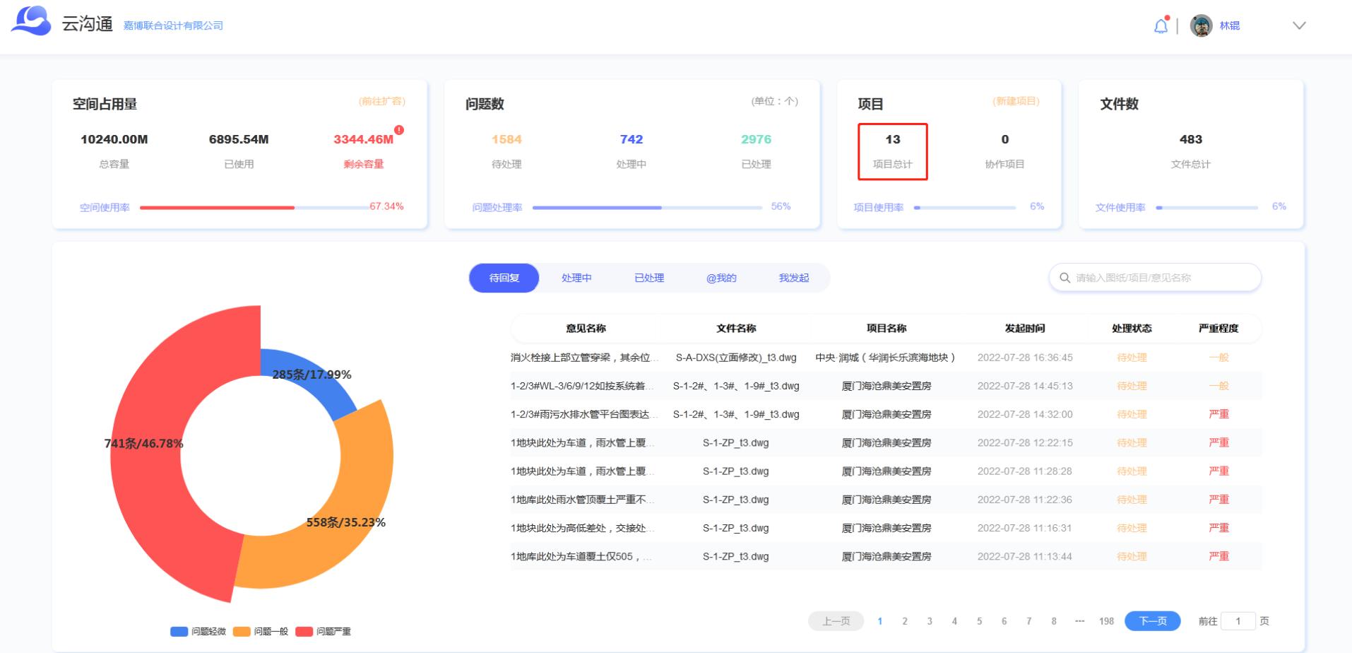Click the red 空间使用率 progress bar
This screenshot has height=653, width=1352.
[217, 208]
